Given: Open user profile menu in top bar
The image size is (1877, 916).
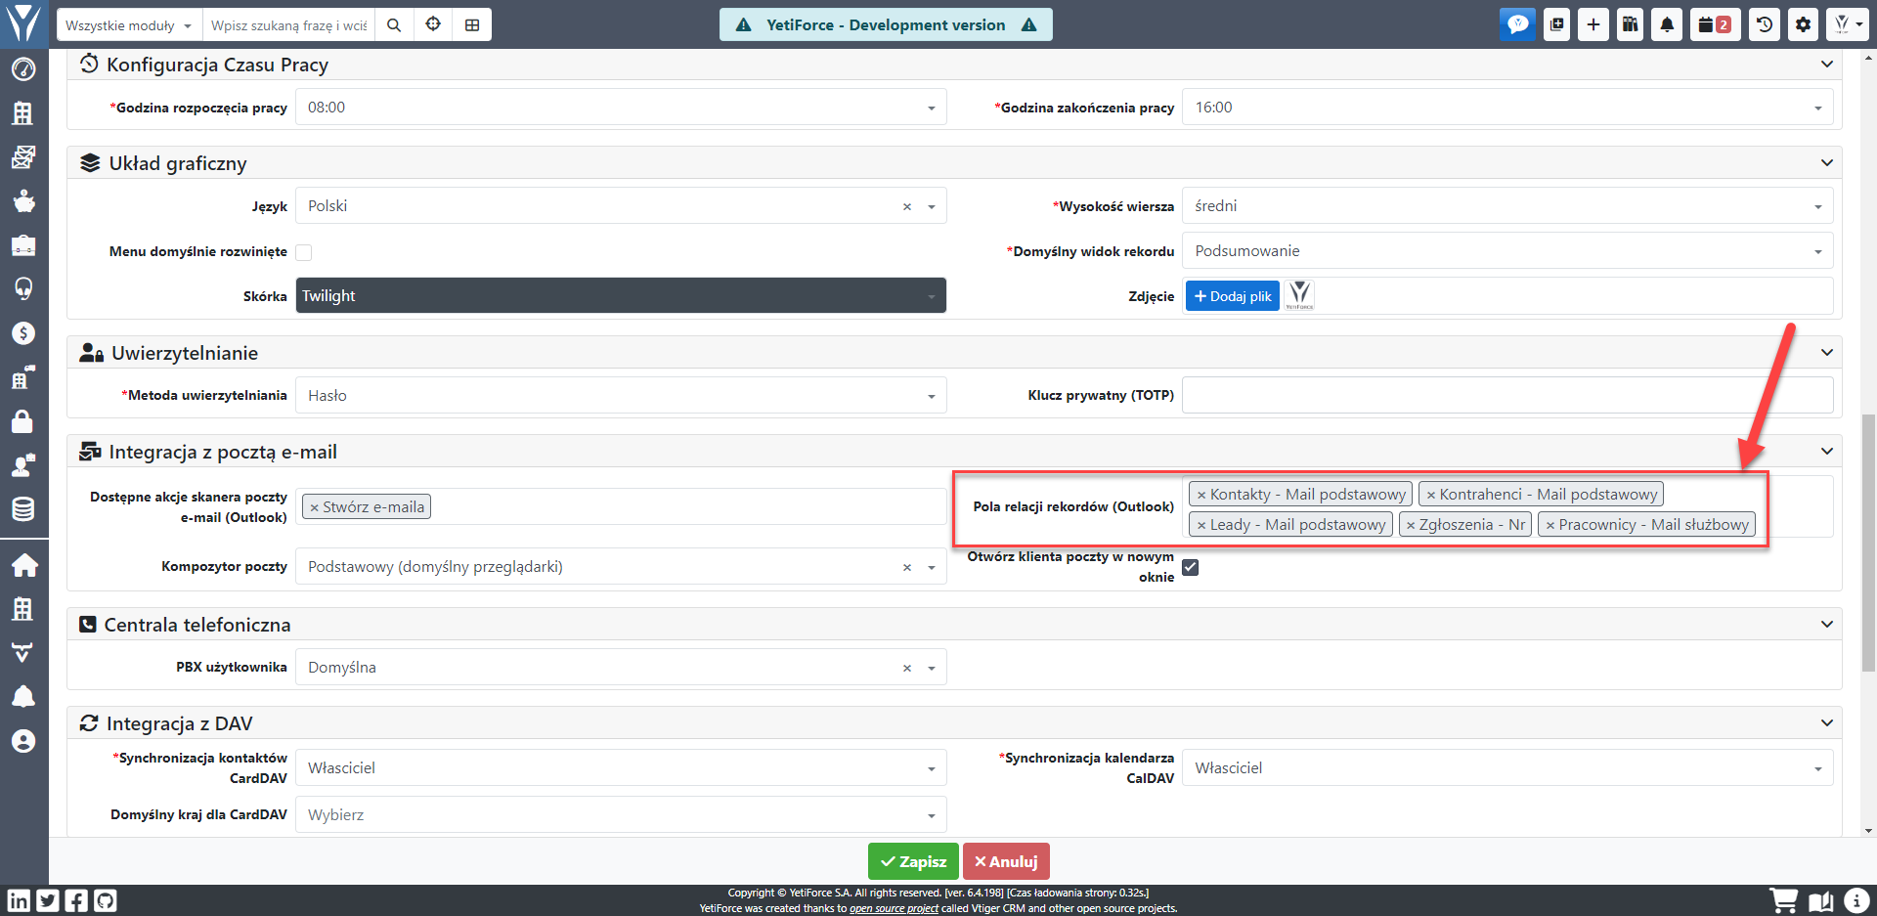Looking at the screenshot, I should tap(1847, 24).
